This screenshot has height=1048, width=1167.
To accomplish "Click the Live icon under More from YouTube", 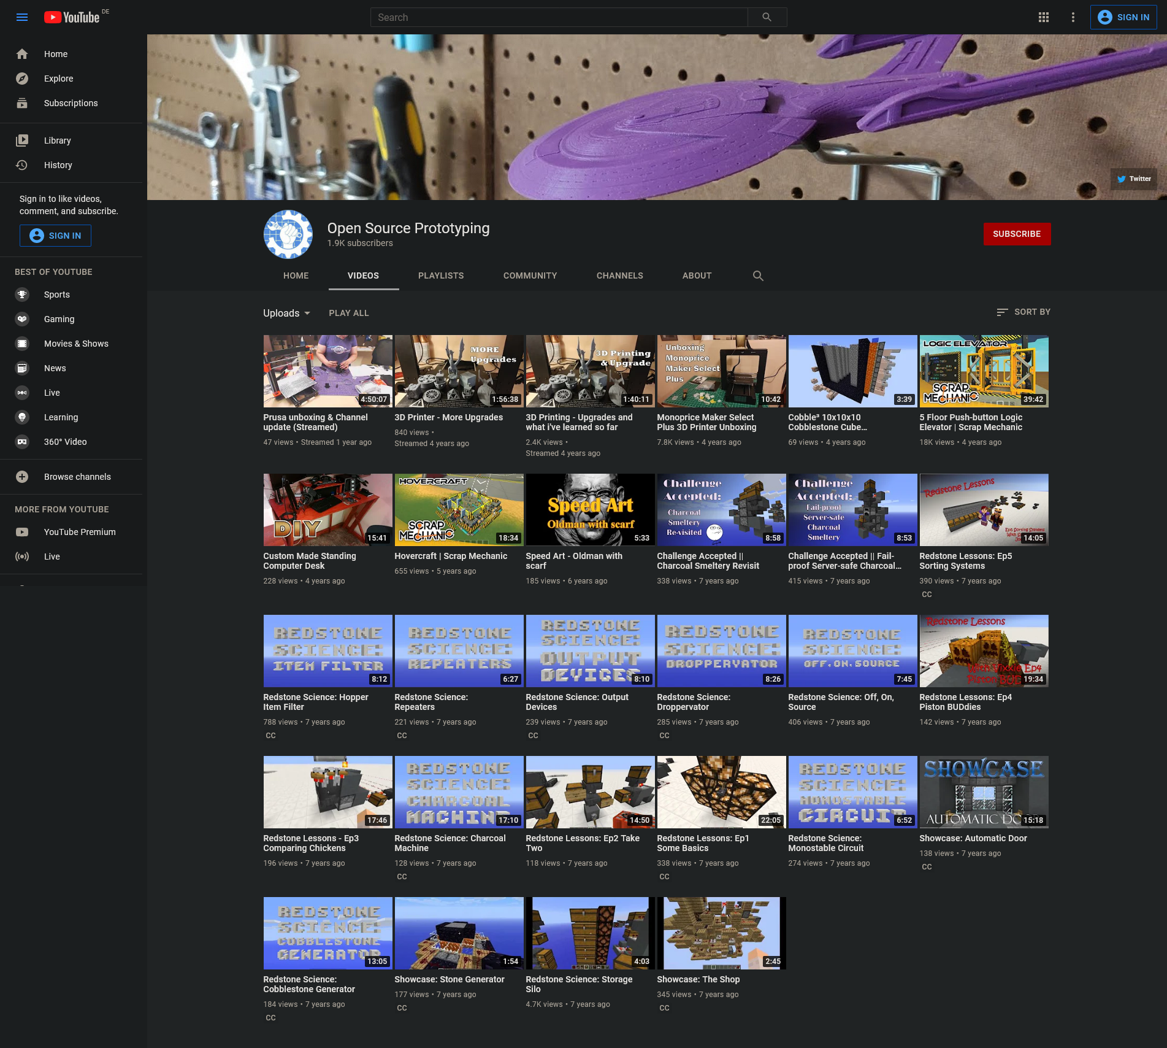I will pos(22,557).
